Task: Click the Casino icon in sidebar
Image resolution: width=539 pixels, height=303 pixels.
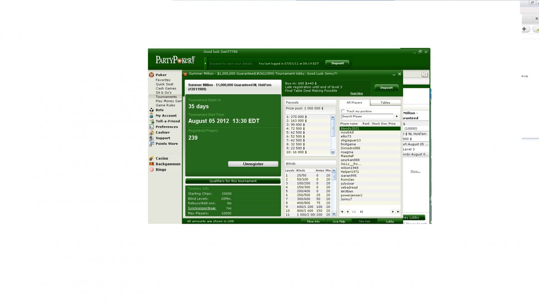Action: pyautogui.click(x=151, y=158)
